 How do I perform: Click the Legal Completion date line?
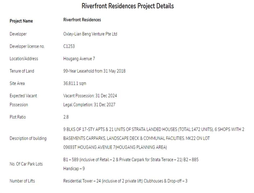(x=89, y=105)
